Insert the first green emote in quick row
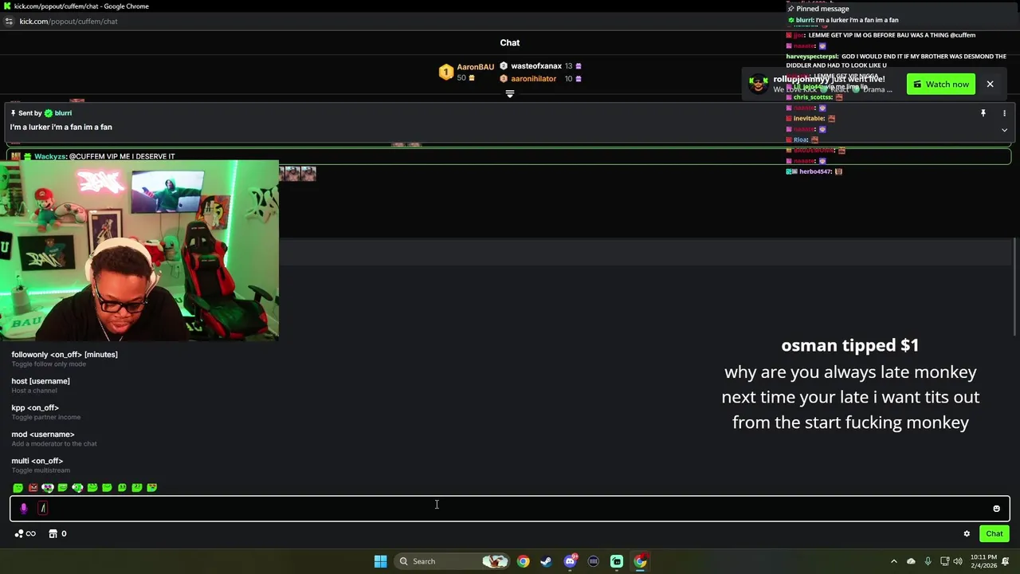This screenshot has width=1020, height=574. (x=18, y=488)
